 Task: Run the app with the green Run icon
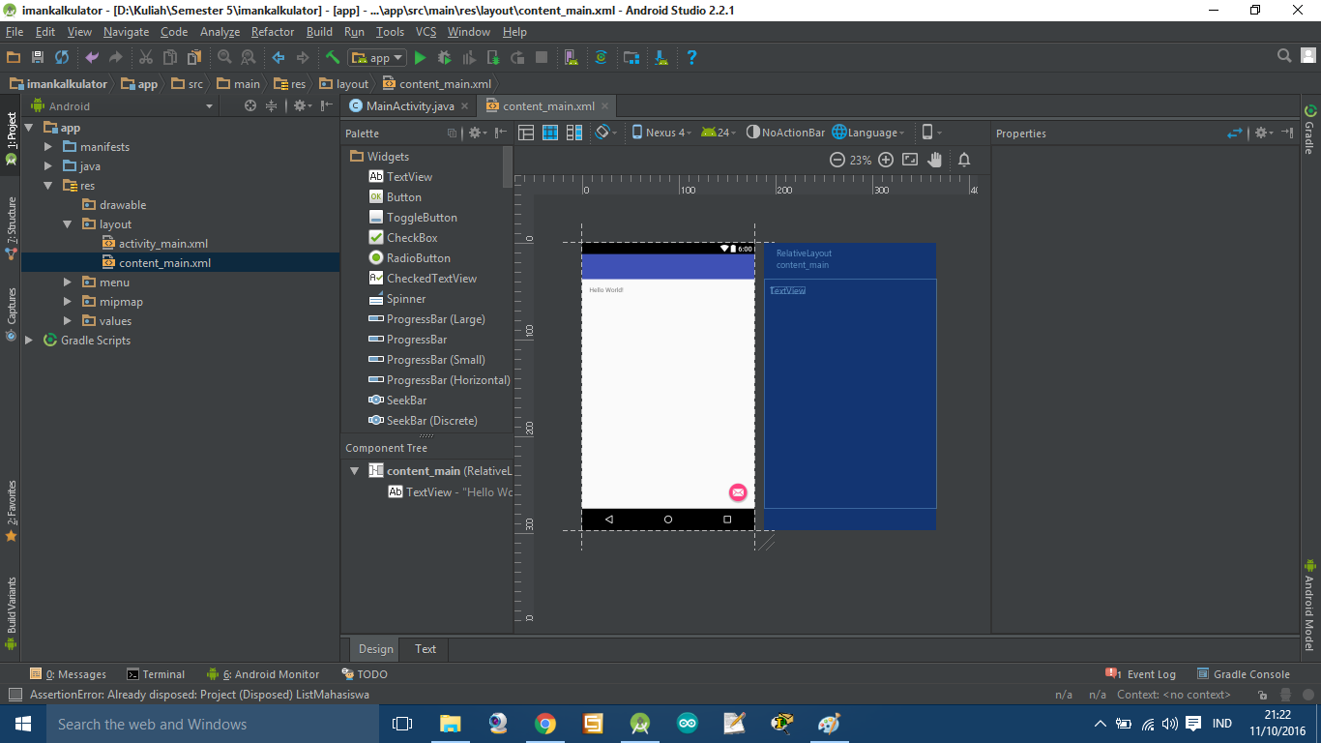pos(420,57)
